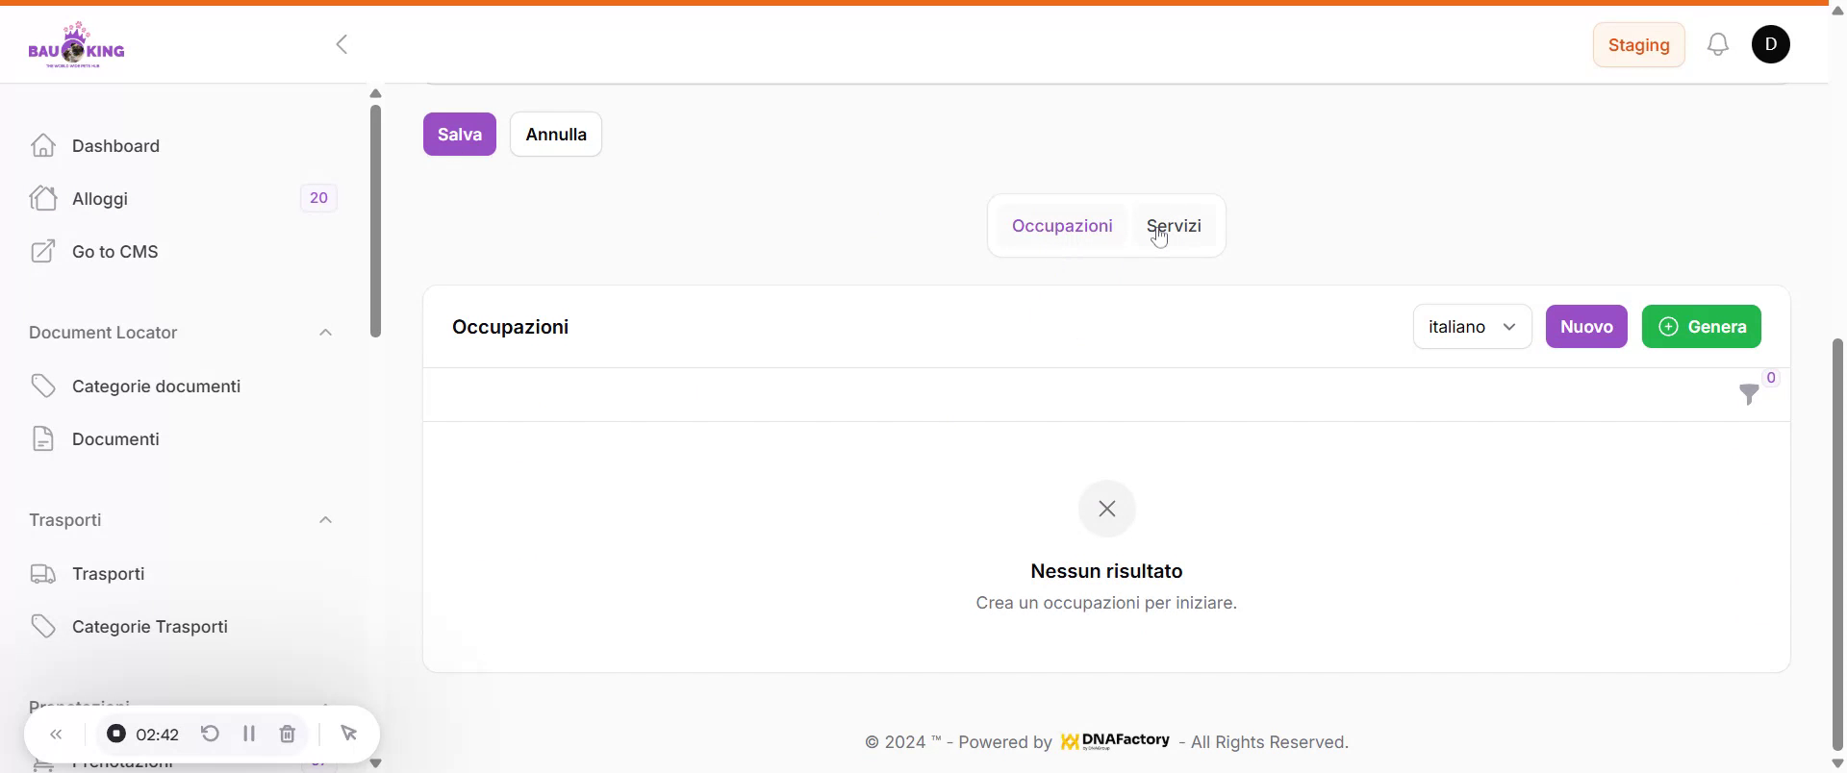Switch to the Occupazioni tab
This screenshot has height=773, width=1847.
[1062, 226]
